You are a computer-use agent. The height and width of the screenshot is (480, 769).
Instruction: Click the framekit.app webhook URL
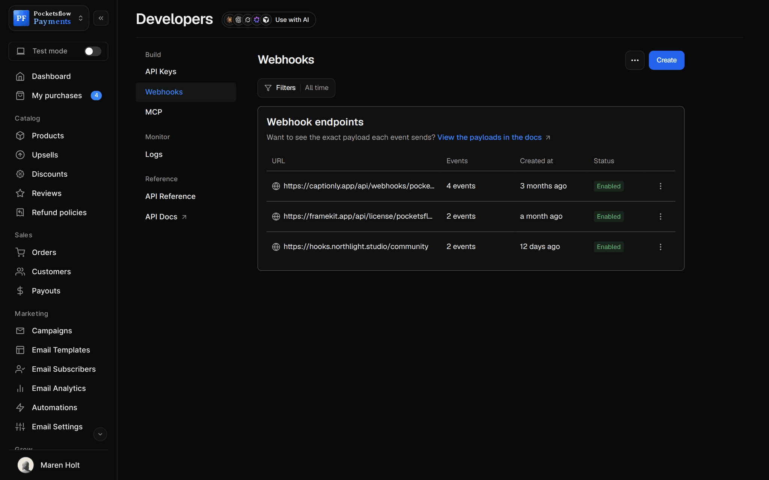[358, 216]
